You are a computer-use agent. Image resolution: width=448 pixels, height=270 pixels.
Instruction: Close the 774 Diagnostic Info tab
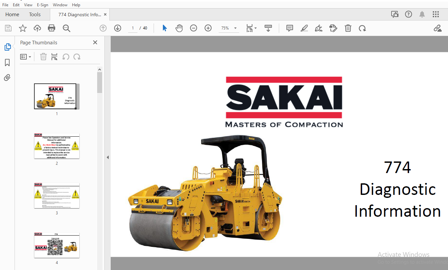click(105, 15)
